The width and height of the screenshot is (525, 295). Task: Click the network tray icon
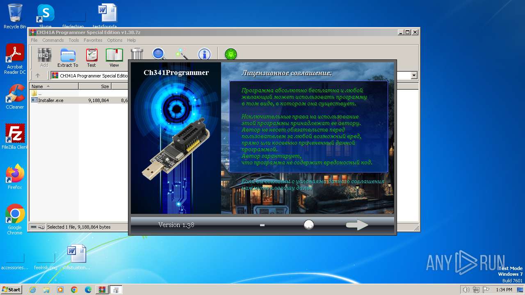[x=477, y=290]
